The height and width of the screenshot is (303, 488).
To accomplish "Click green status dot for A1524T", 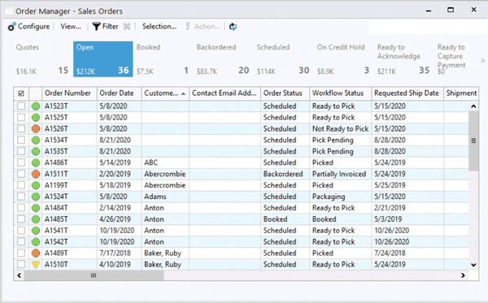I will pyautogui.click(x=36, y=197).
